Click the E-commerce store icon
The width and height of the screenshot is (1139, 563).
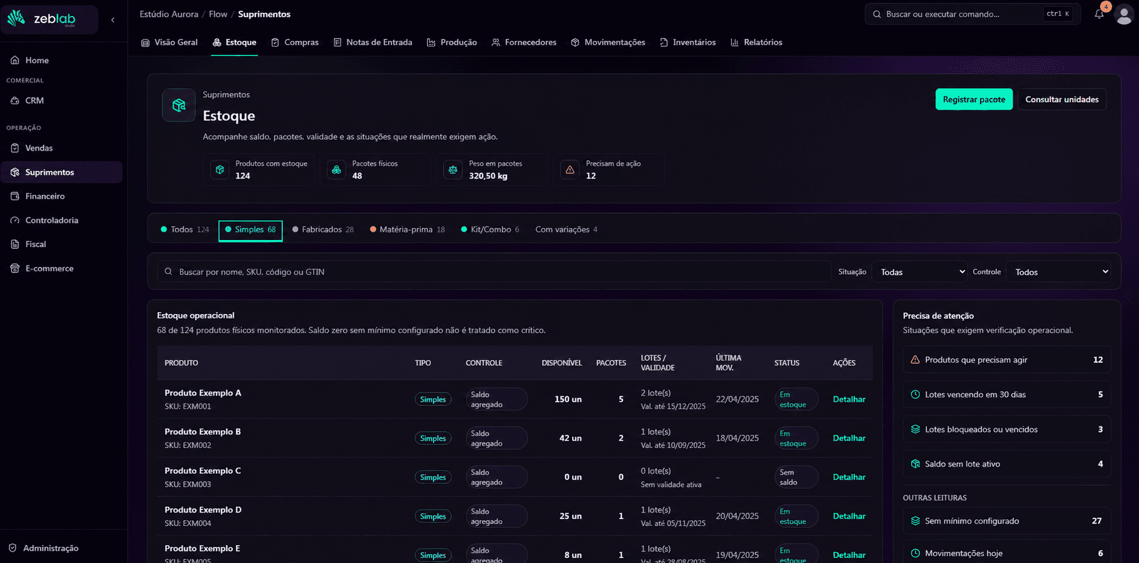15,268
